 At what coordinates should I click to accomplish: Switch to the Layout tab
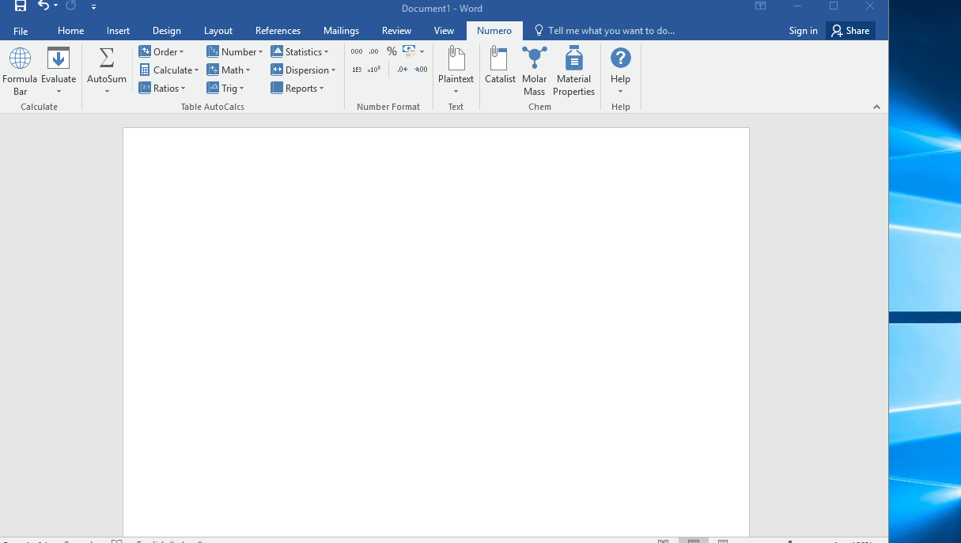pos(218,31)
